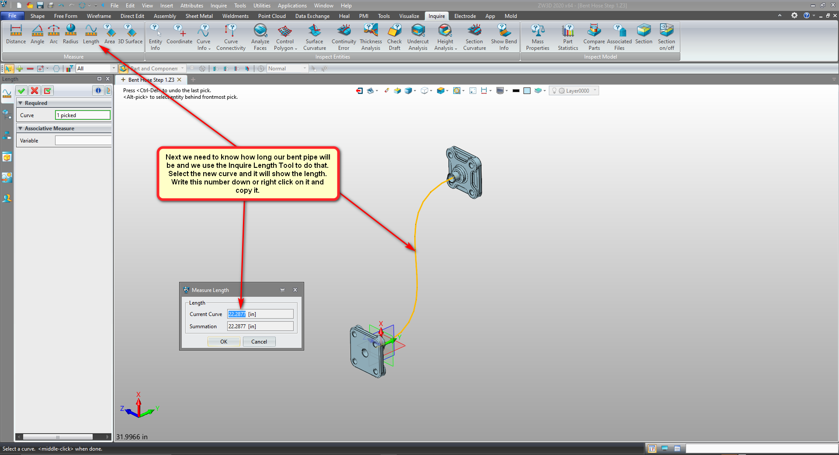
Task: Collapse the Associative Measure section
Action: 21,129
